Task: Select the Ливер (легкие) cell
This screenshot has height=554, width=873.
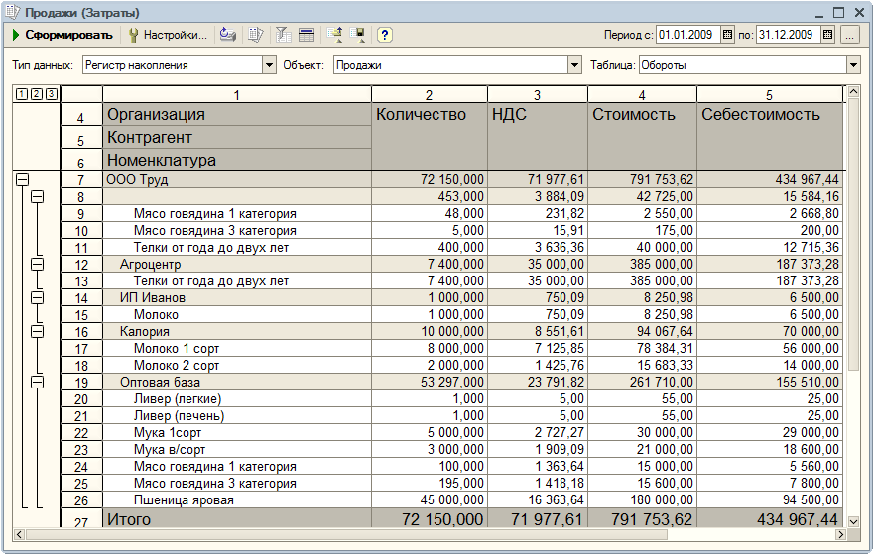Action: [237, 398]
